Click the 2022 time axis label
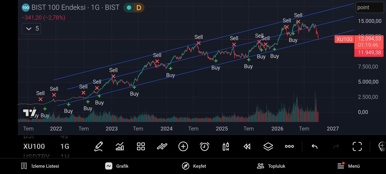386x174 pixels. [56, 129]
